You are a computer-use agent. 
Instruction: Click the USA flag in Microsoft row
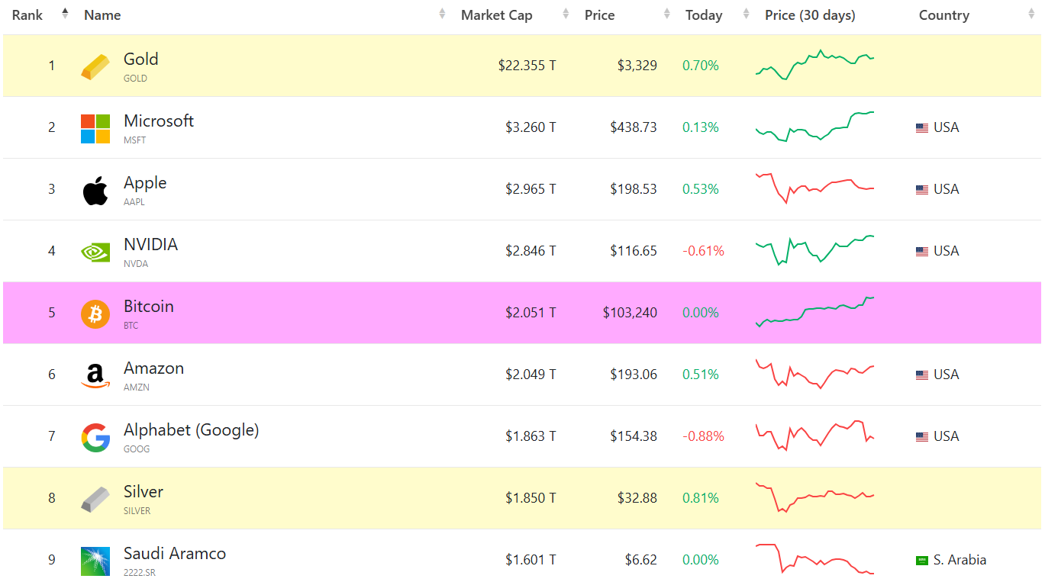(x=922, y=128)
